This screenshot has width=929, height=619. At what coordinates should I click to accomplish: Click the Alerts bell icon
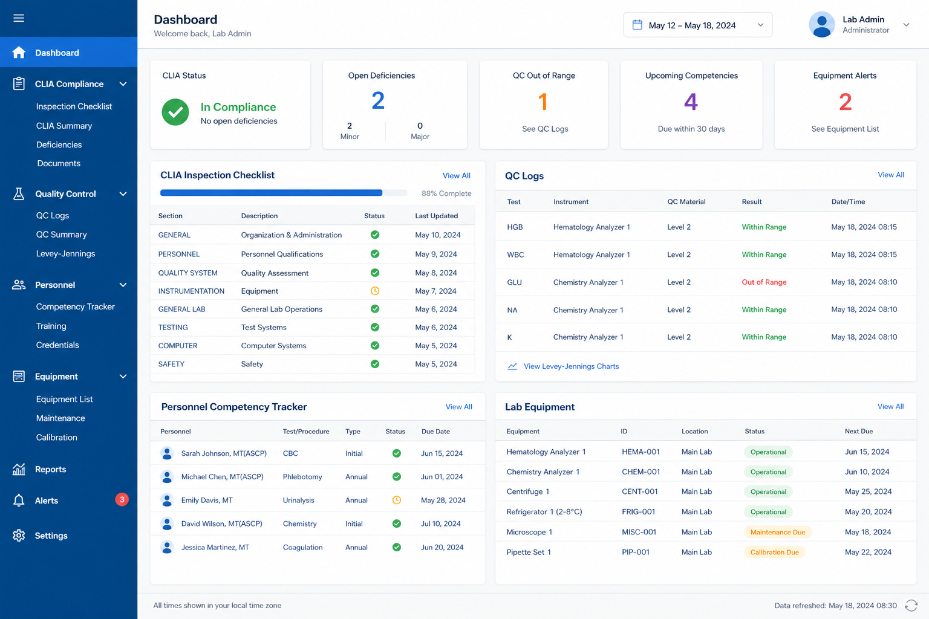[19, 501]
